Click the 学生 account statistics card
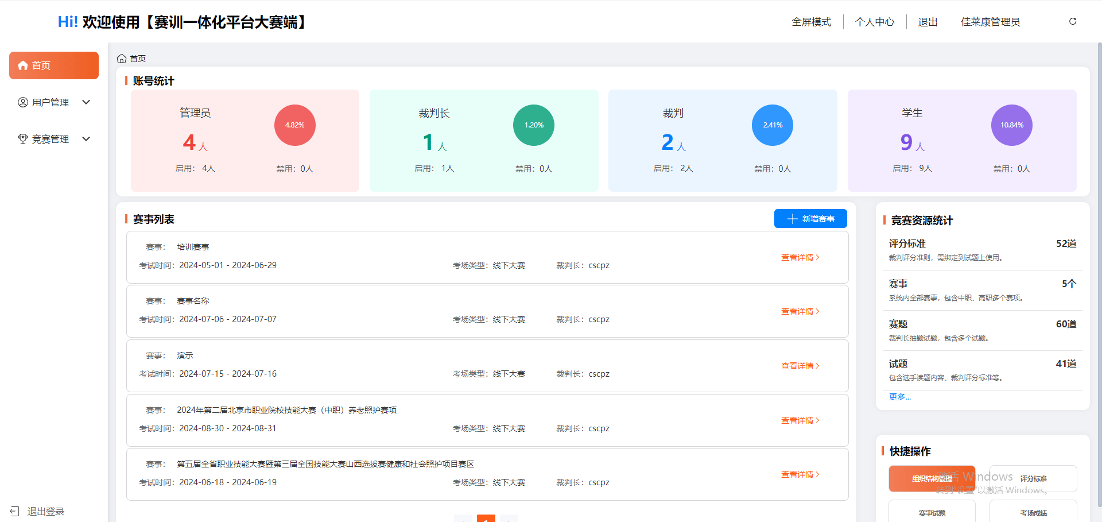The image size is (1102, 522). 962,141
